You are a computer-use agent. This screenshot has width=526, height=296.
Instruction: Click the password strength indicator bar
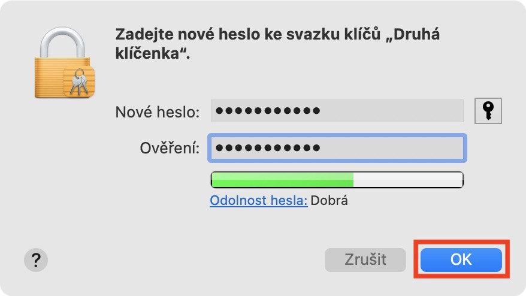click(x=337, y=180)
